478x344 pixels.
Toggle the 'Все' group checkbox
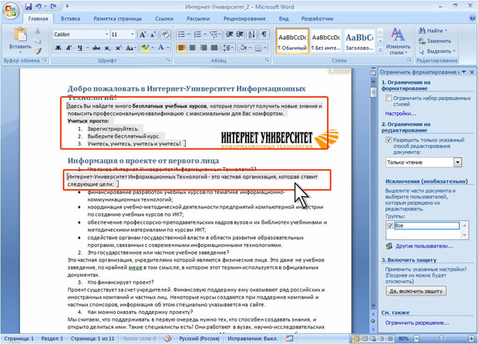[389, 226]
